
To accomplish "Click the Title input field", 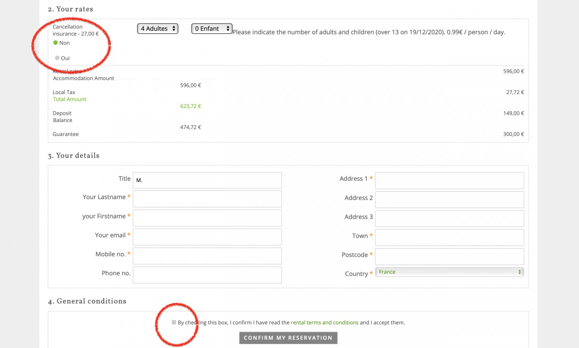I will (x=207, y=180).
